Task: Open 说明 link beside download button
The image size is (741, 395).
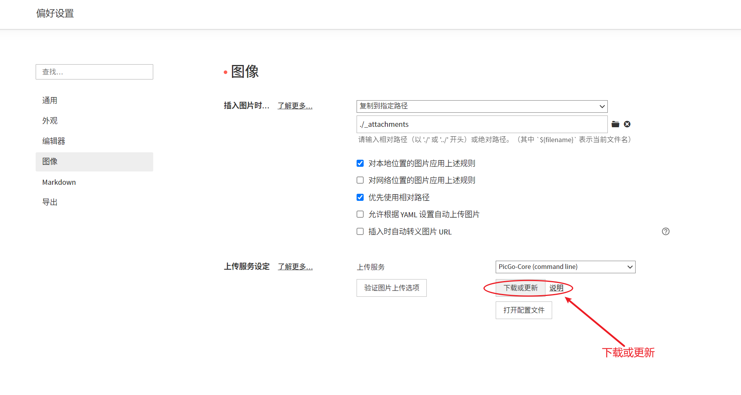Action: coord(556,288)
